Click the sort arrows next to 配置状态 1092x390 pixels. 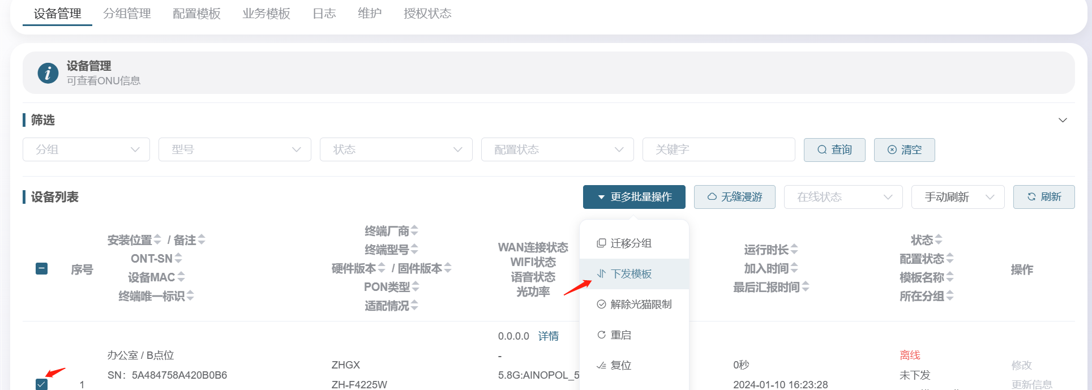[950, 259]
